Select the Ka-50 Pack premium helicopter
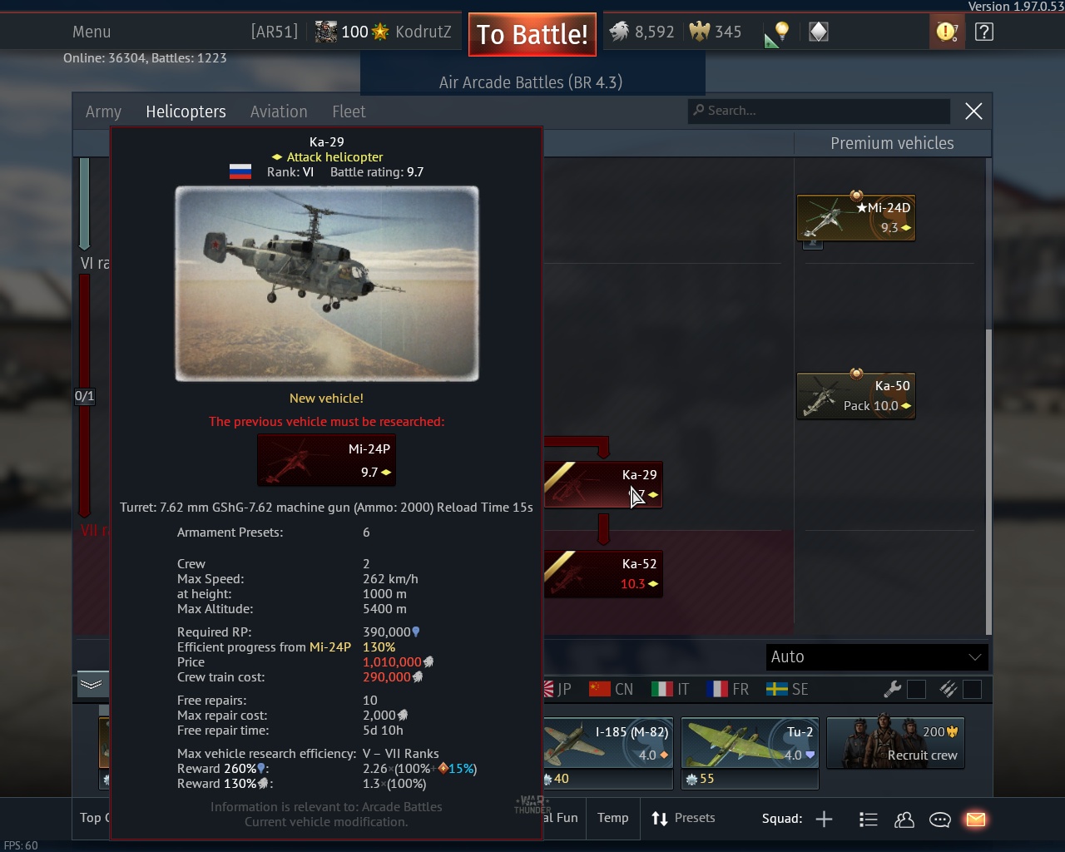Image resolution: width=1065 pixels, height=852 pixels. [856, 396]
